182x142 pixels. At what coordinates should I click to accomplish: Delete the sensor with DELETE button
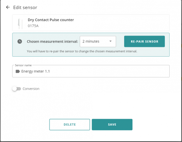click(x=70, y=125)
